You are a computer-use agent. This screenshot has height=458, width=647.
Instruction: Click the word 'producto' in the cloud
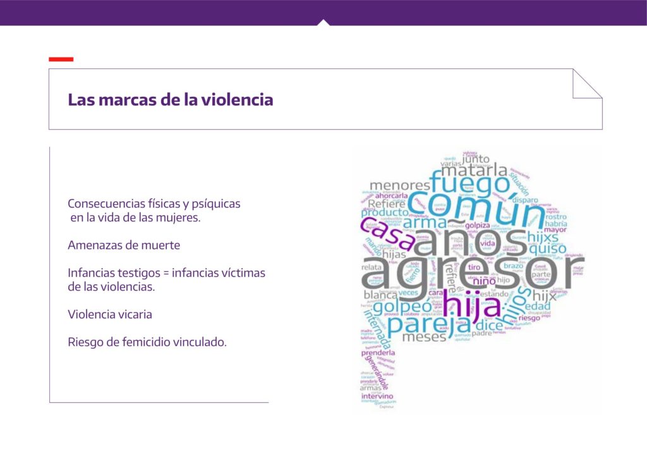coord(385,213)
